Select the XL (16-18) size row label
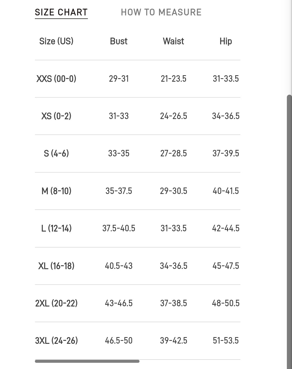 (56, 266)
